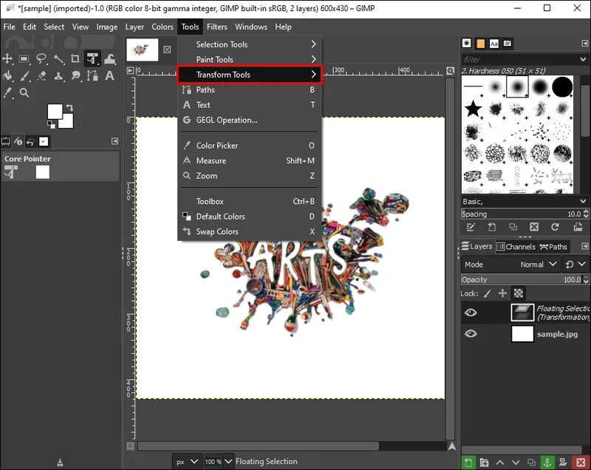Screen dimensions: 591x470
Task: Select the Eraser tool
Action: pos(41,76)
